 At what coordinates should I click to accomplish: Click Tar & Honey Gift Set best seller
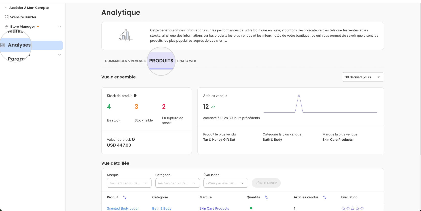(219, 140)
